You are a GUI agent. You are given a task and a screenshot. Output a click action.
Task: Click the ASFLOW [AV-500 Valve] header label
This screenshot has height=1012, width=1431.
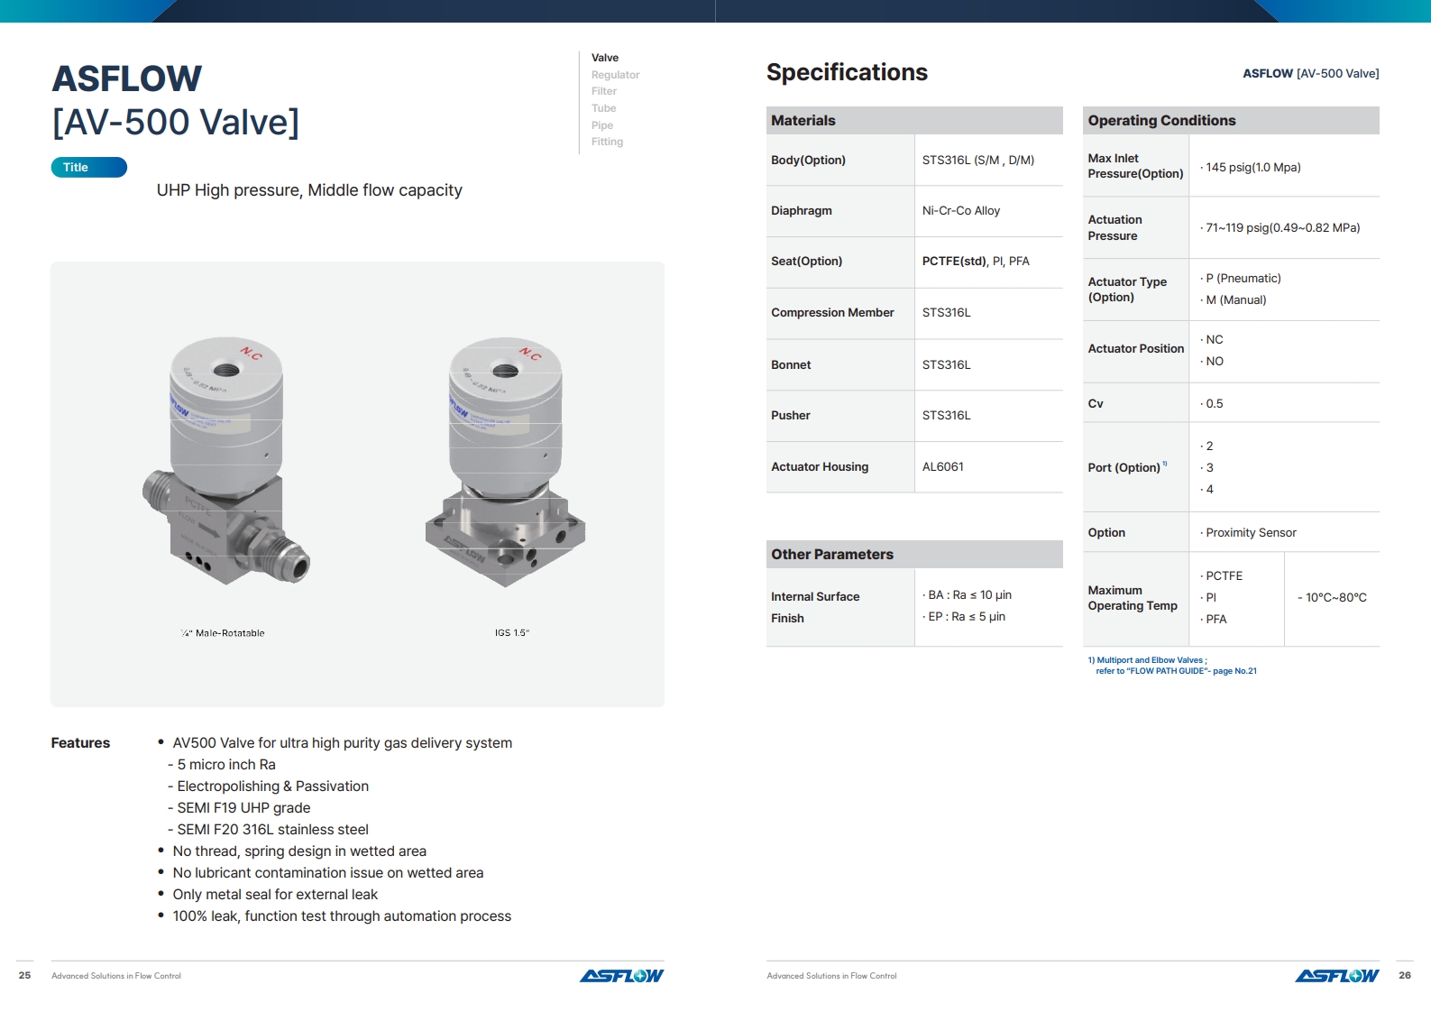click(1310, 74)
